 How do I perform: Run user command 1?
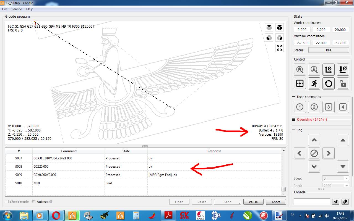[x=300, y=107]
